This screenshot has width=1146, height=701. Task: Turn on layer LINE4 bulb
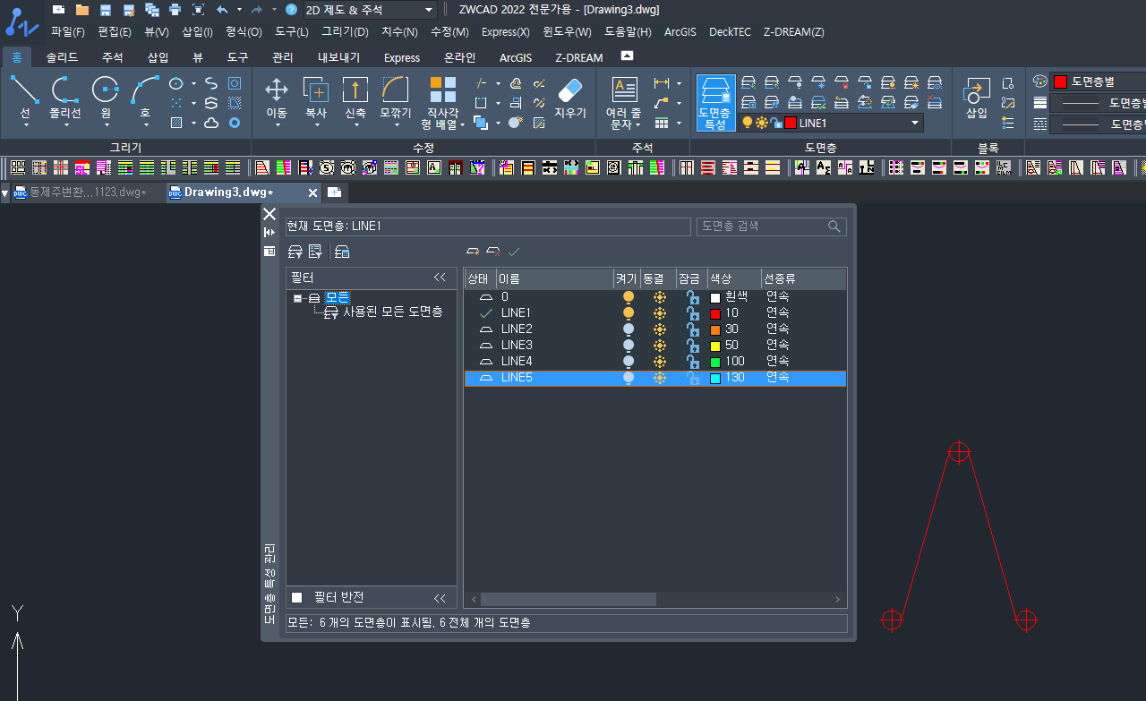[x=629, y=361]
